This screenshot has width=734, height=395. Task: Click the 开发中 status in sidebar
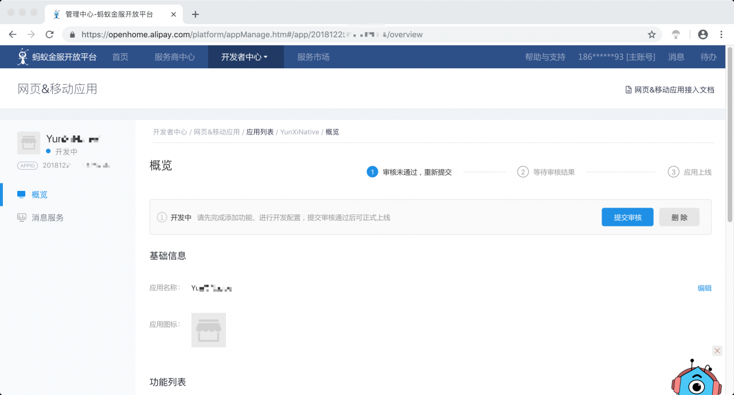point(62,151)
